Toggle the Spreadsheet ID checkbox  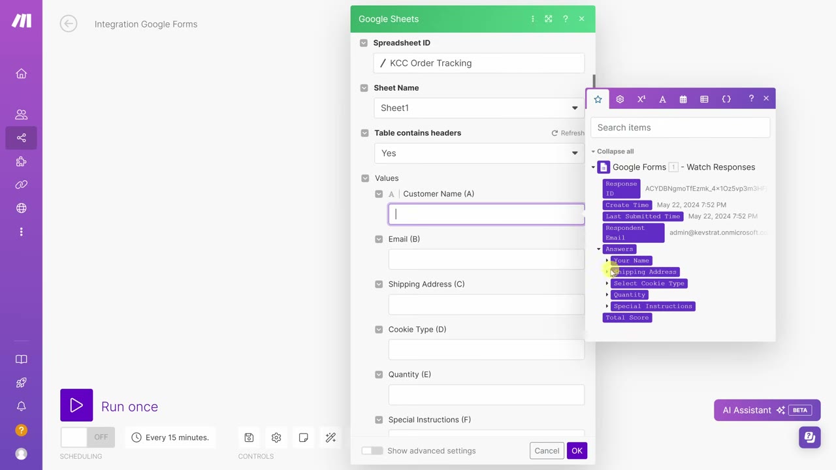(x=364, y=43)
